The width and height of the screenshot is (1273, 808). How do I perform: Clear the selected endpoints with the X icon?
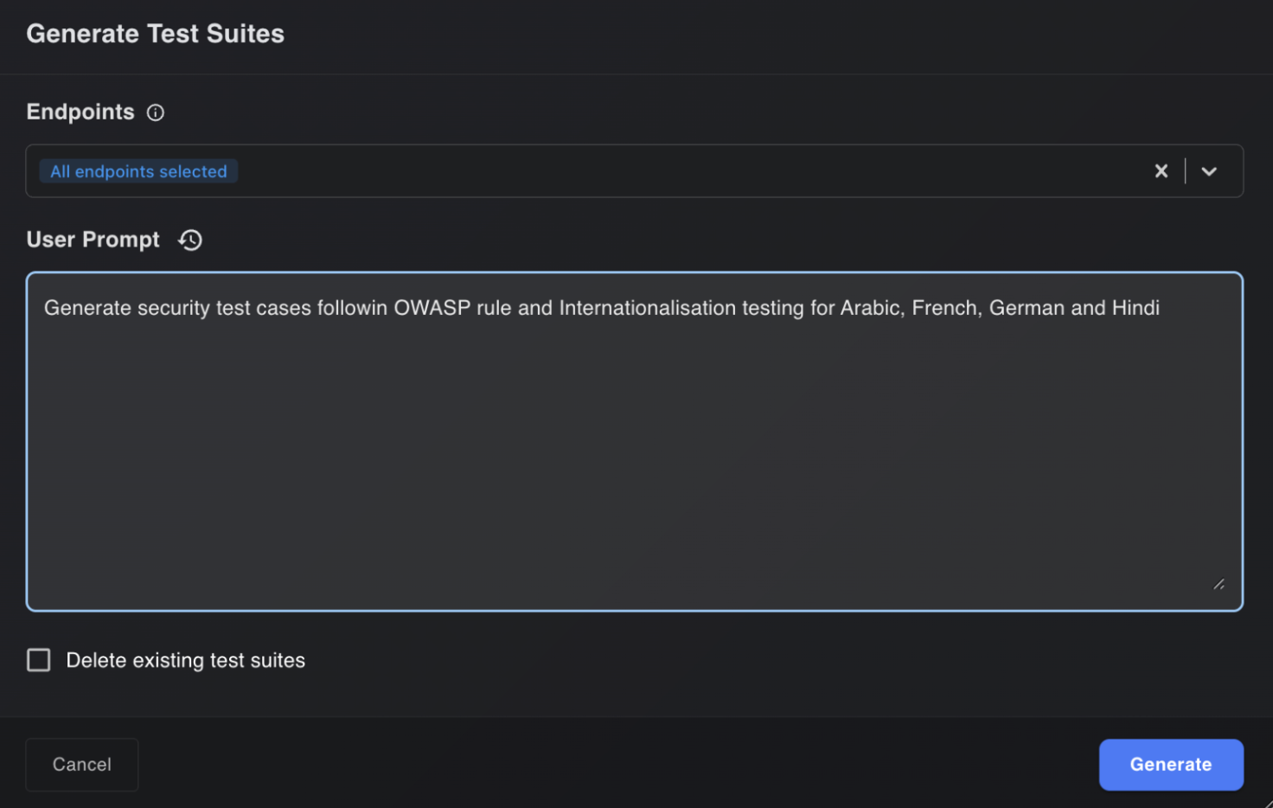tap(1161, 171)
